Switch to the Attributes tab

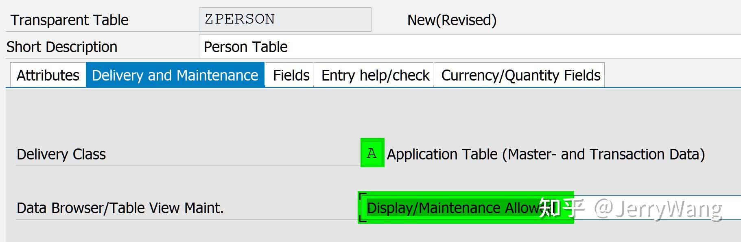pyautogui.click(x=48, y=75)
